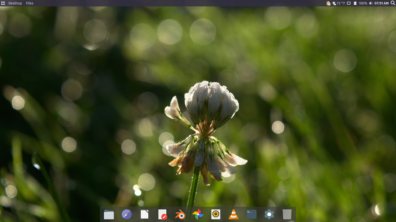396x222 pixels.
Task: Click the applications grid launcher icon
Action: 3,3
